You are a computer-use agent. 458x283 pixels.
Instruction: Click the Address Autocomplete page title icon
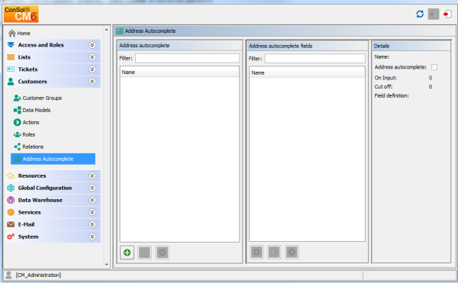[x=120, y=31]
